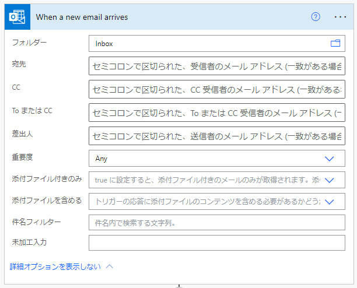Image resolution: width=357 pixels, height=288 pixels.
Task: Click the 宛先 recipient address input field
Action: point(216,67)
